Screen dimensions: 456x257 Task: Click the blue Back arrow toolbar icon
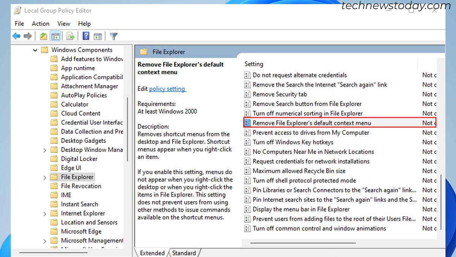[16, 36]
